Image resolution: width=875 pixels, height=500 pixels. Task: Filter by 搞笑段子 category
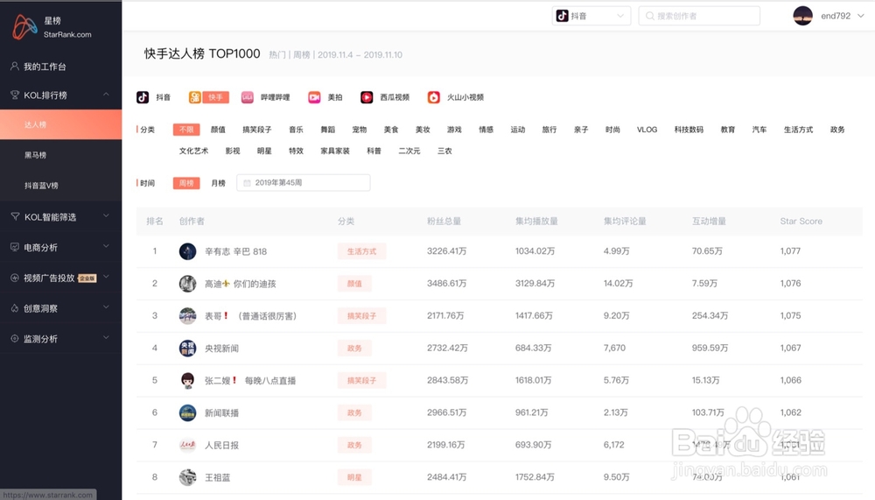(256, 130)
